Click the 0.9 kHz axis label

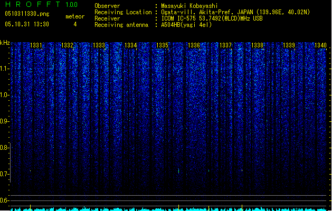tap(4, 121)
